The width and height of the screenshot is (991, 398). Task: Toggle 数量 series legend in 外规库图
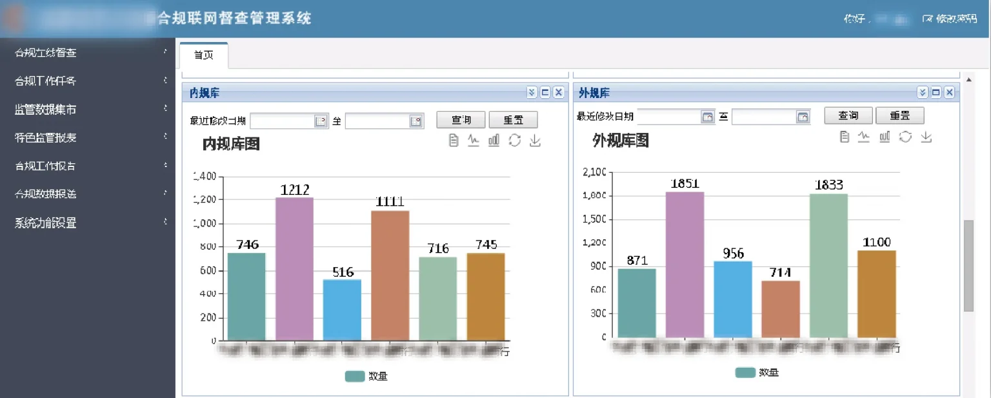[x=756, y=372]
